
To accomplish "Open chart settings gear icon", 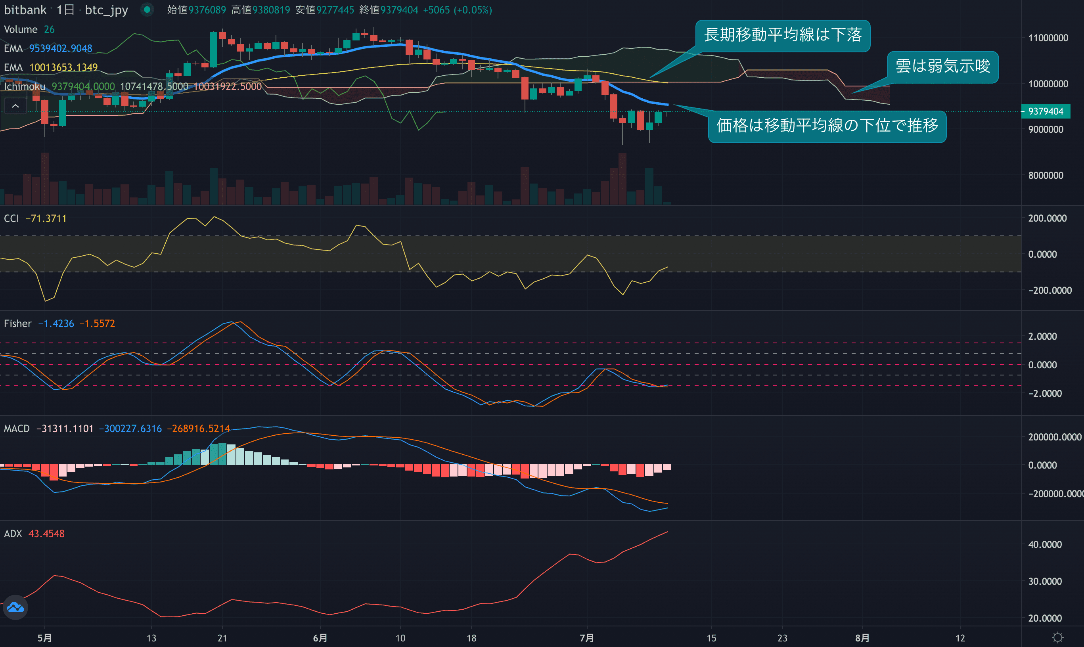I will pyautogui.click(x=1057, y=637).
